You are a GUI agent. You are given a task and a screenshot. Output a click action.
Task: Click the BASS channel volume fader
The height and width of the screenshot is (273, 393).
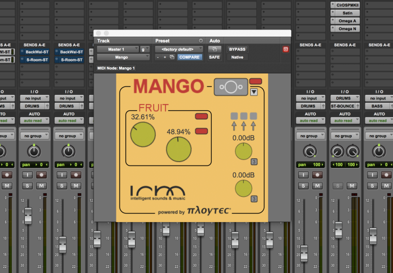373,235
